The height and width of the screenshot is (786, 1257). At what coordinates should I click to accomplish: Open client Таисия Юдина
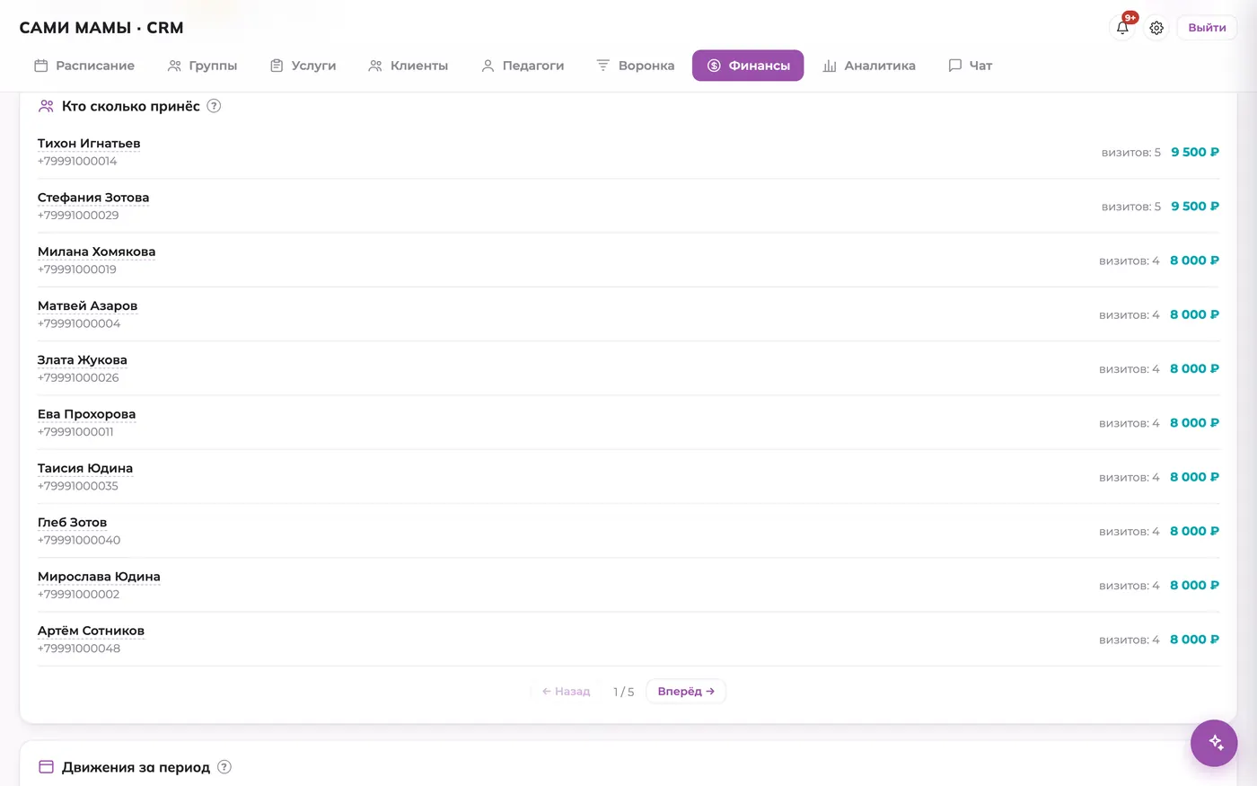[x=85, y=468]
